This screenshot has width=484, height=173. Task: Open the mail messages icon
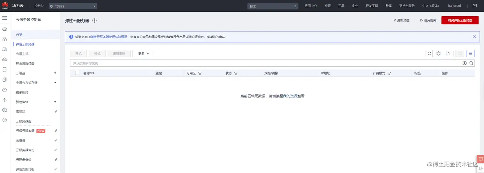[475, 6]
